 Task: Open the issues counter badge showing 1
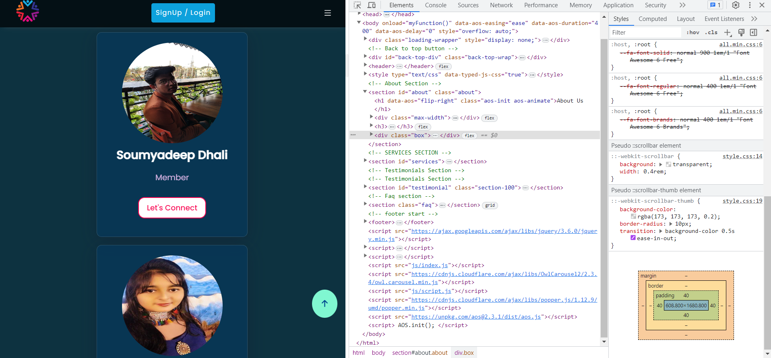click(715, 5)
